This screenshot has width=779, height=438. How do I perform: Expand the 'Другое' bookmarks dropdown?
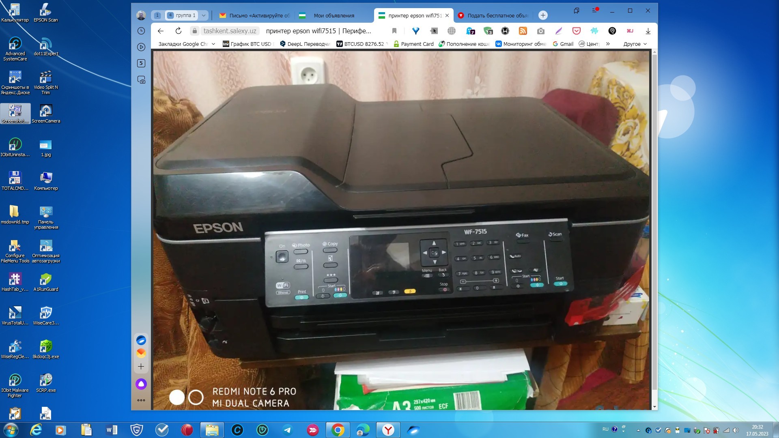[x=633, y=44]
